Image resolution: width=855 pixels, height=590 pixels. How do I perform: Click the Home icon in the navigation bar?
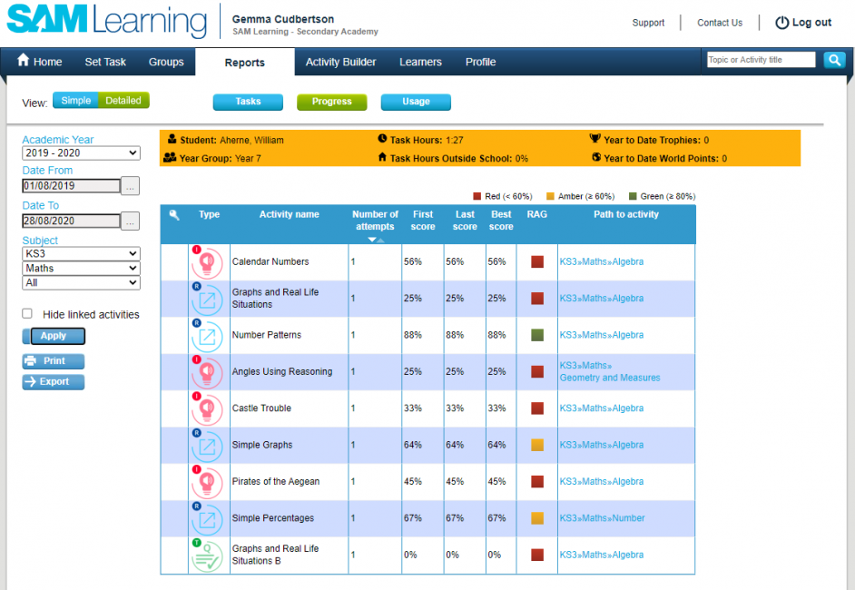(x=23, y=62)
